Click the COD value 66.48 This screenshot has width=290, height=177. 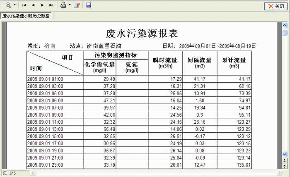109,129
